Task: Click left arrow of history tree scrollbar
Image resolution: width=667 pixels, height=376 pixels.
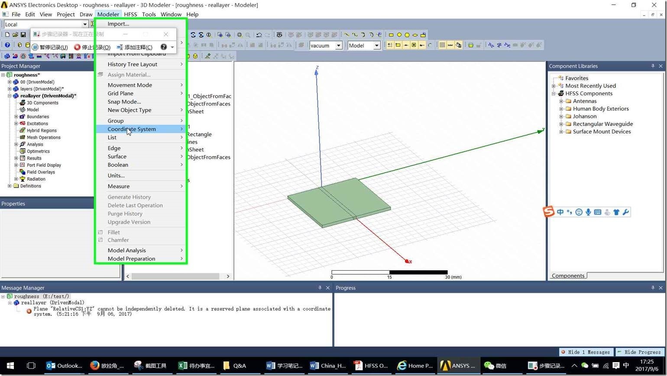Action: (x=128, y=276)
